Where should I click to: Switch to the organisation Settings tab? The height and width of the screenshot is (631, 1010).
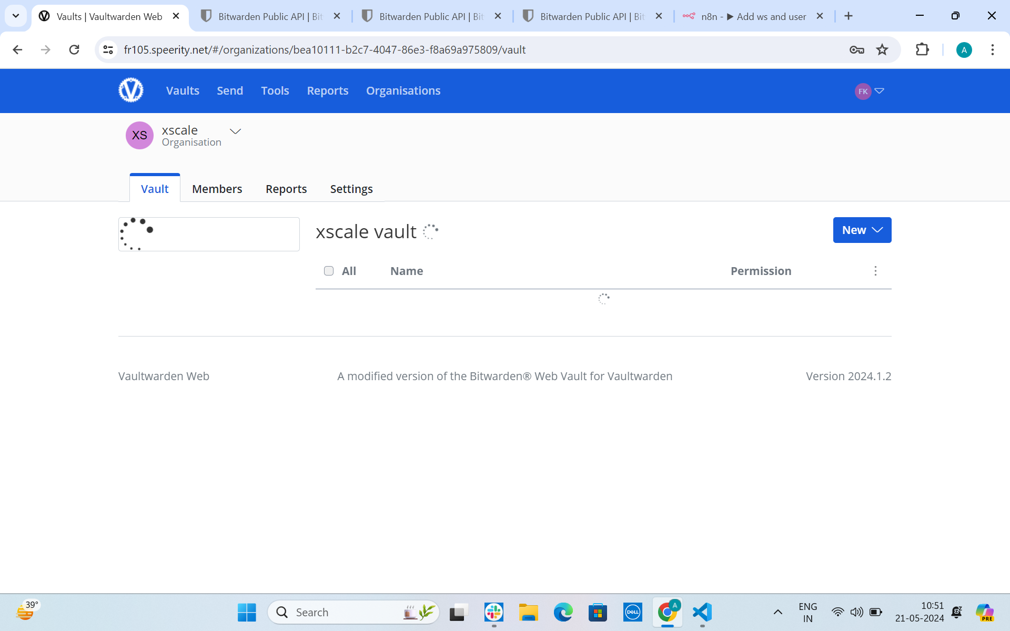[351, 189]
